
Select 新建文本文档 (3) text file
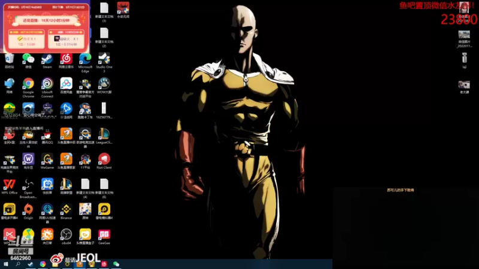[x=104, y=13]
